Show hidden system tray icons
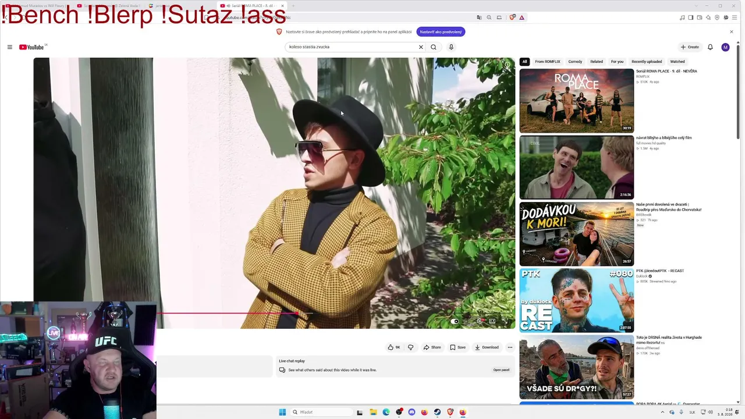Viewport: 745px width, 419px height. (662, 412)
